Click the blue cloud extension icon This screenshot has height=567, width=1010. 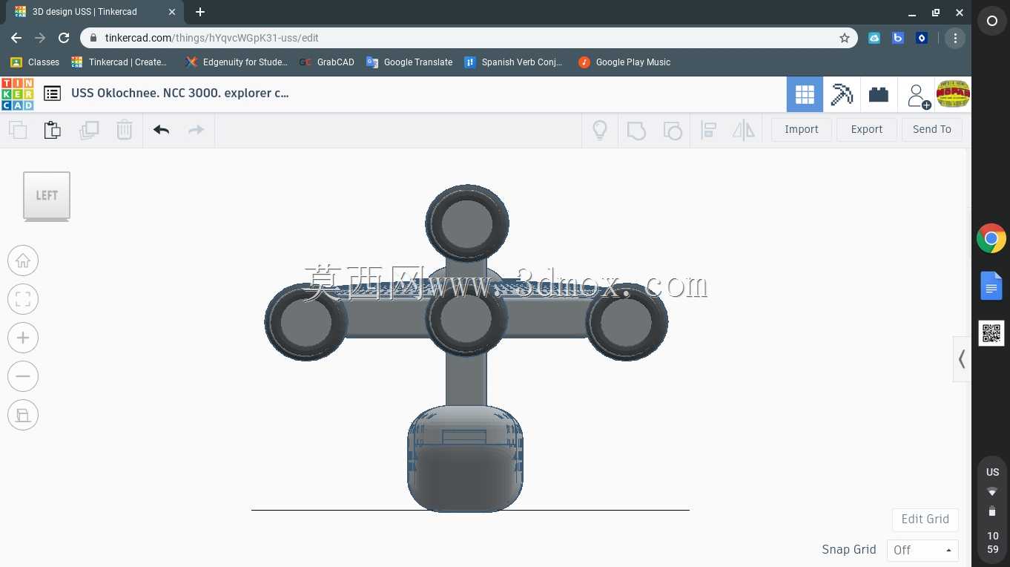(x=874, y=38)
